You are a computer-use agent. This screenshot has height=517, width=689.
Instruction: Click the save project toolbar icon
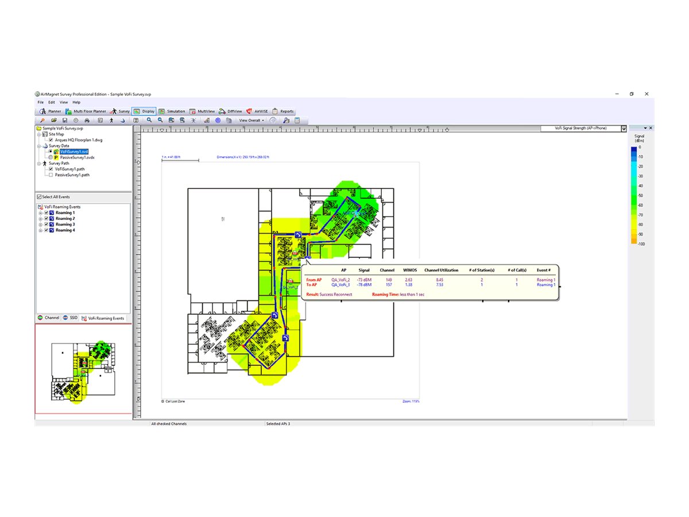65,121
